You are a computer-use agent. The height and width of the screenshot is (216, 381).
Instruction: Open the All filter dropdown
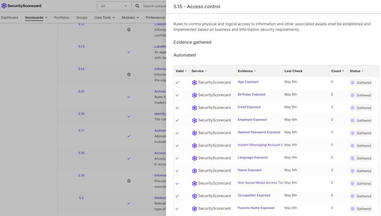(114, 6)
